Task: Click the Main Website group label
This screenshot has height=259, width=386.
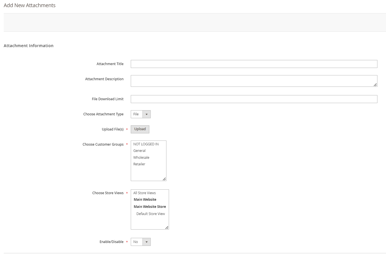Action: coord(145,200)
